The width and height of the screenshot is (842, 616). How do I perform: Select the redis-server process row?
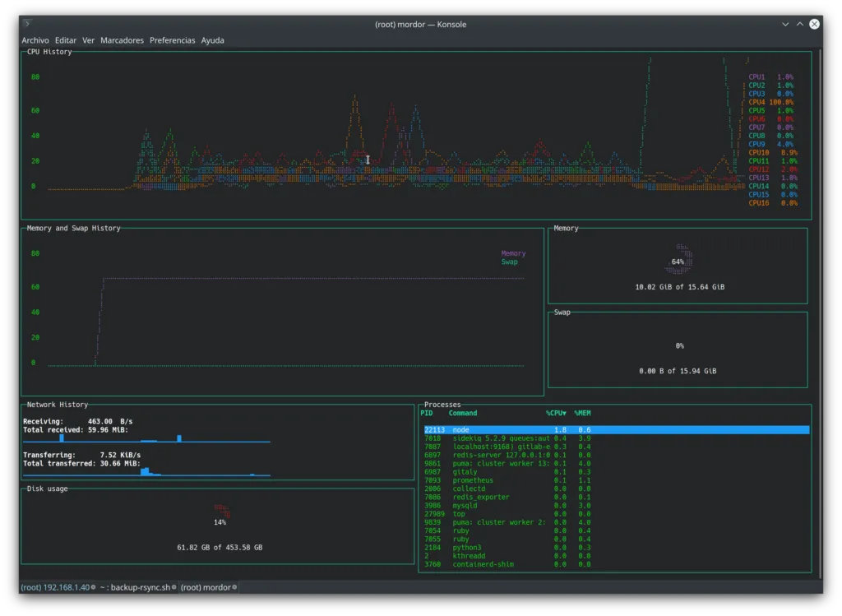[x=617, y=455]
